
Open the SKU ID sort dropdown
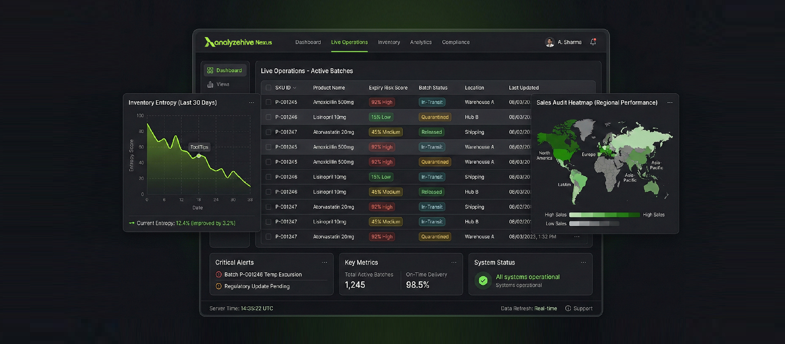tap(295, 88)
